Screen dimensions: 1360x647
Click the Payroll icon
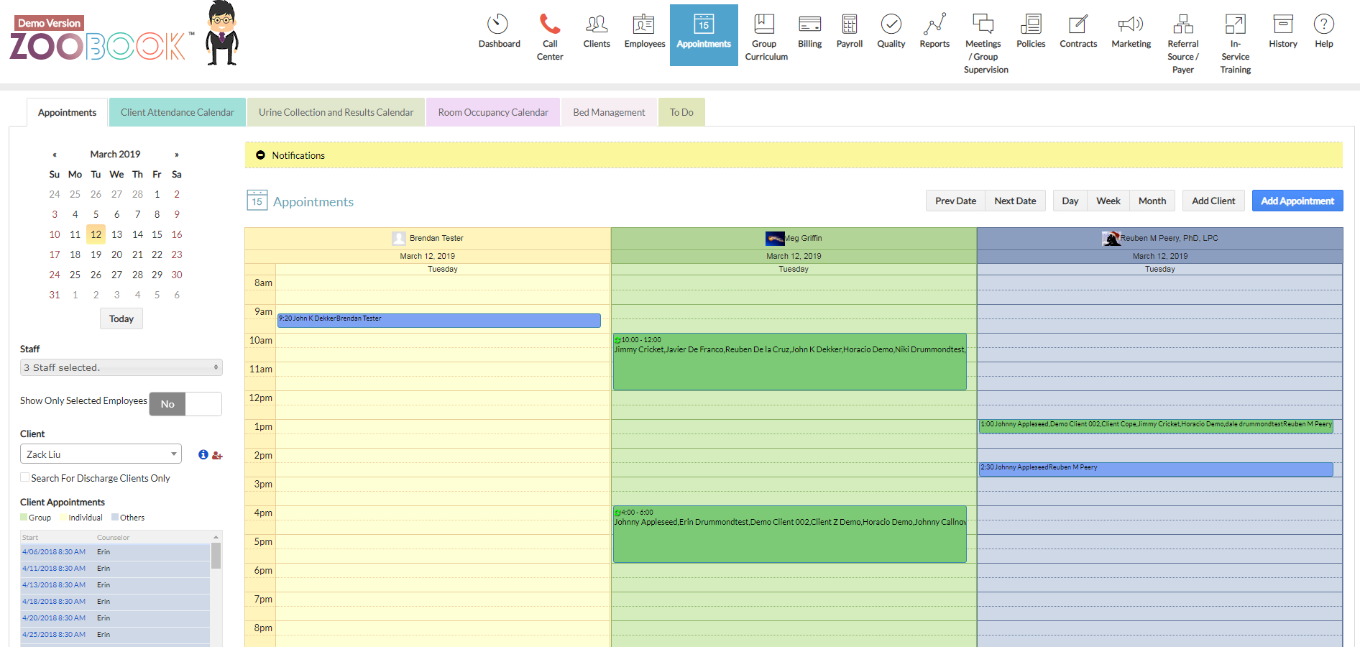tap(849, 25)
